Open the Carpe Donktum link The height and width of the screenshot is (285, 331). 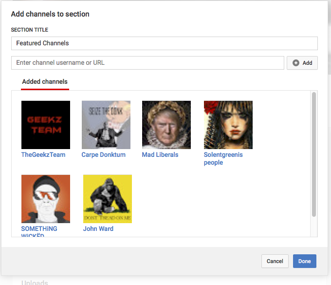coord(103,154)
